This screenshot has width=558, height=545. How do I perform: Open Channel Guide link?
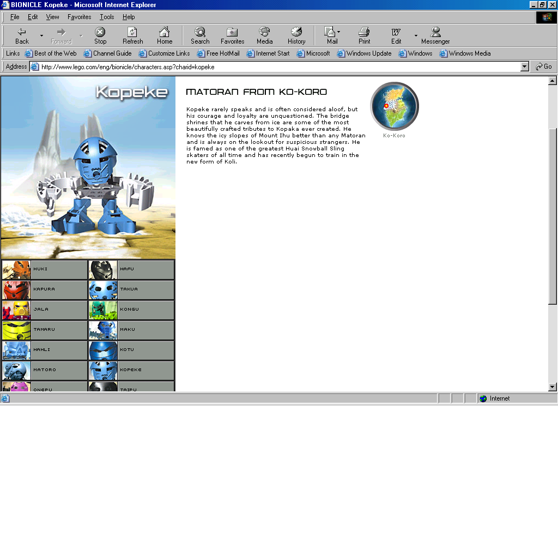(x=107, y=53)
